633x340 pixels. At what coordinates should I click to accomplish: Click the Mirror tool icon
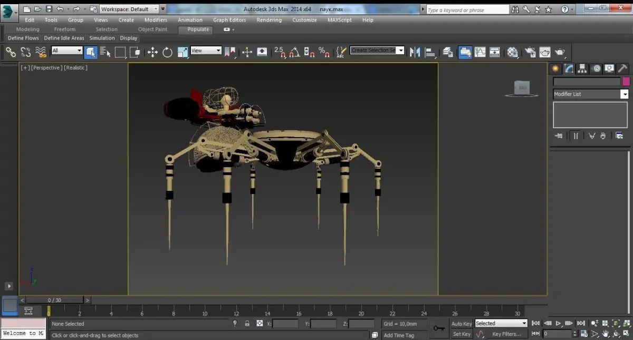(x=415, y=52)
